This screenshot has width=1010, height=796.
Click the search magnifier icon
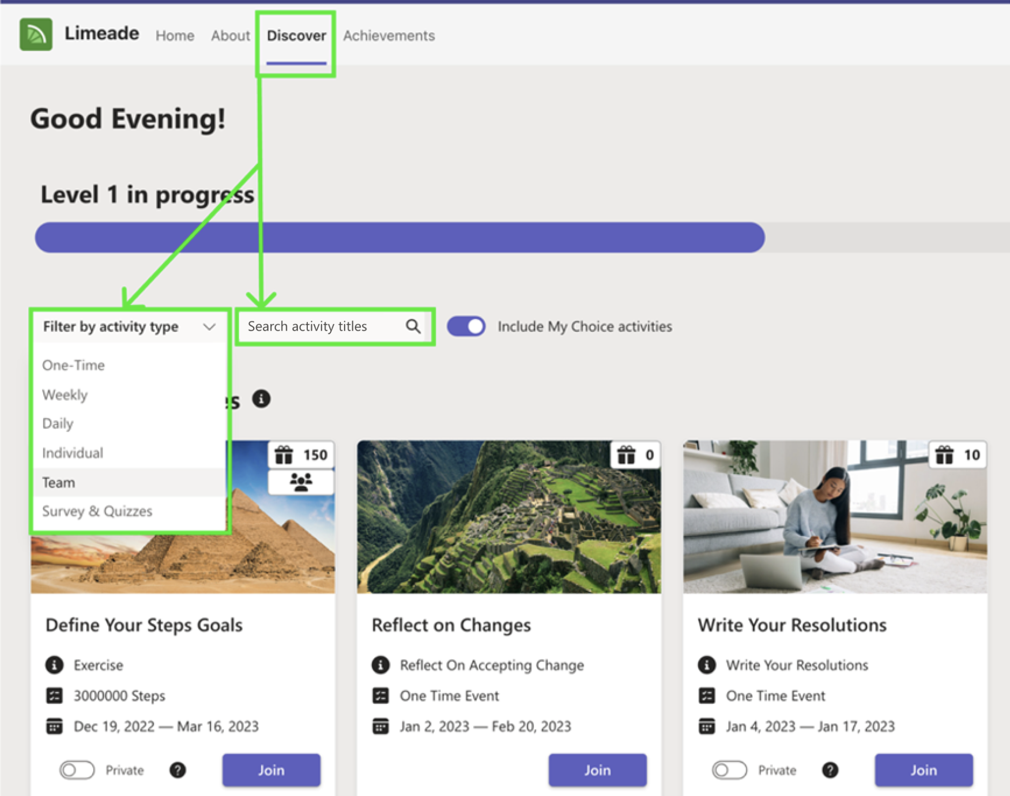pos(413,326)
